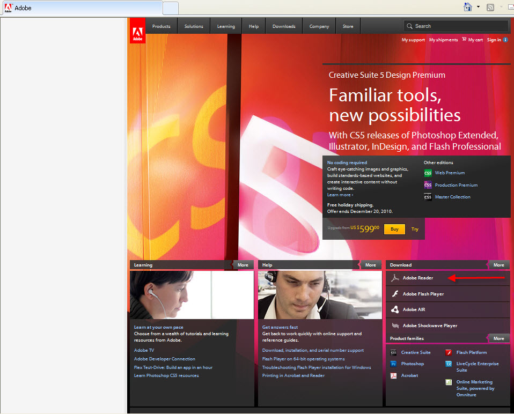Click the Adobe favicon on the browser tab
Image resolution: width=514 pixels, height=414 pixels.
tap(8, 8)
